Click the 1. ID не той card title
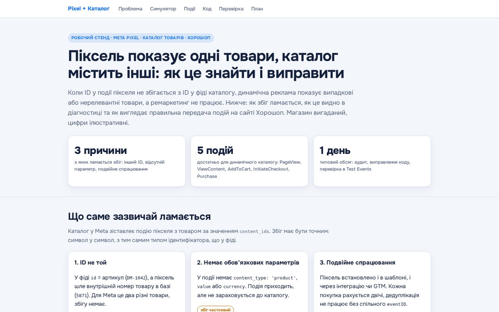The height and width of the screenshot is (312, 499). pyautogui.click(x=91, y=262)
